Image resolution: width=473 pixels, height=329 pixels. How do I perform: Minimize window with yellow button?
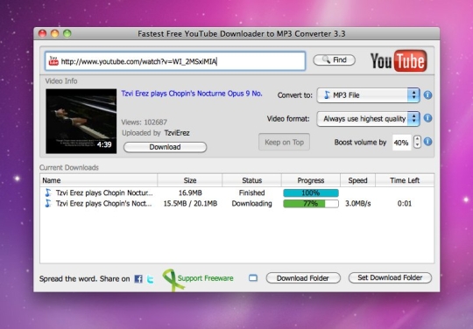(54, 33)
